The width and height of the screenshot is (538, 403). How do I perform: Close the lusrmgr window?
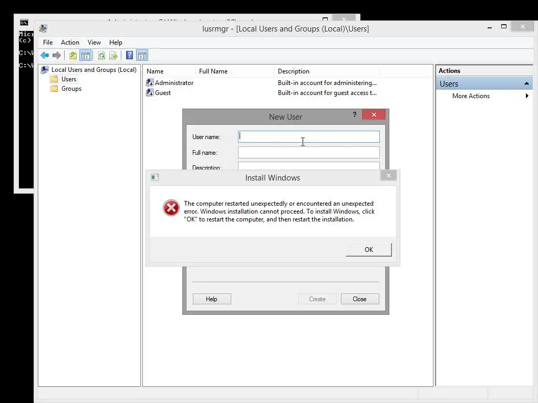523,26
